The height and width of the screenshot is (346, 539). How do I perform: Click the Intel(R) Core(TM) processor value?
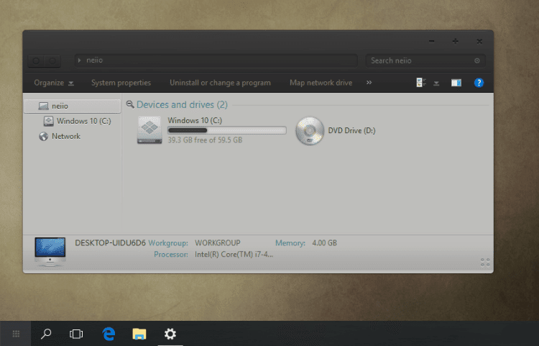click(x=234, y=255)
